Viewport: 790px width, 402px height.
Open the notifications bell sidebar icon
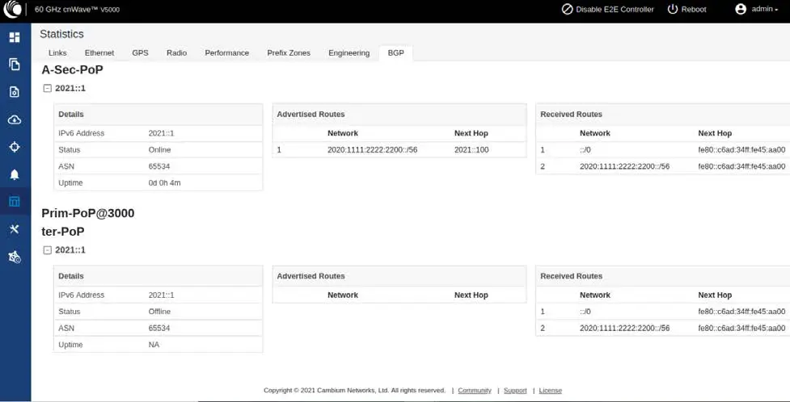[15, 174]
